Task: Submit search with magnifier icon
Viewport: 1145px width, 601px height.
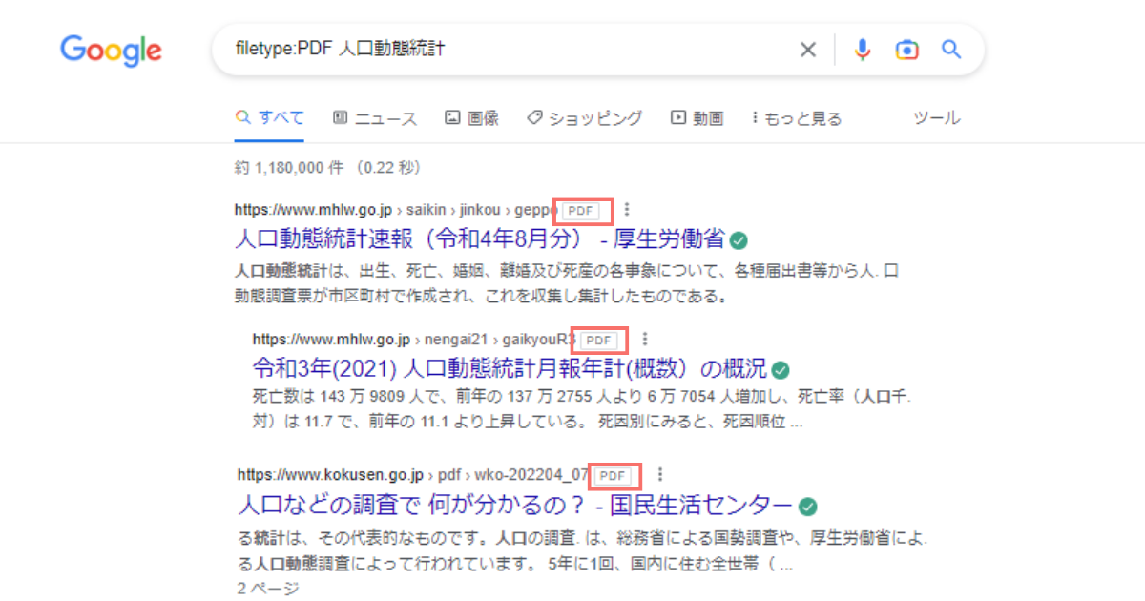Action: click(951, 50)
